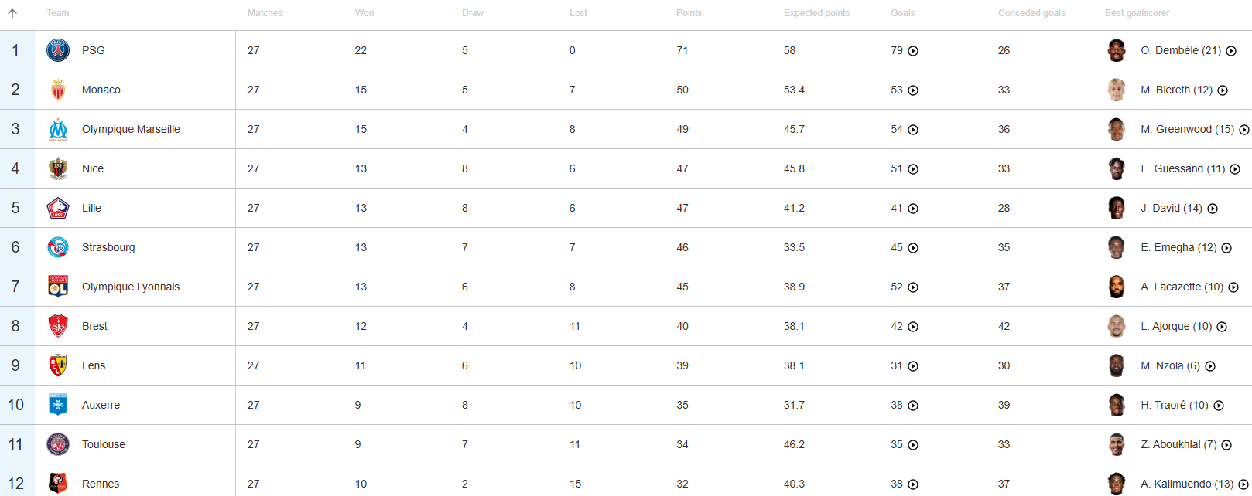Open the Toulouse team link
Viewport: 1252px width, 496px height.
click(x=104, y=444)
